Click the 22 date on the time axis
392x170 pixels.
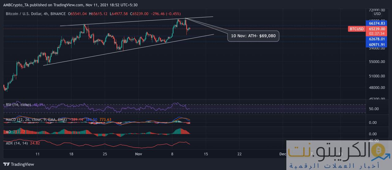click(x=239, y=154)
